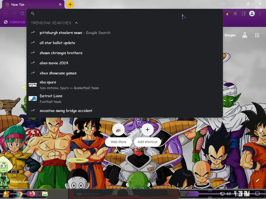Open Chrome from the taskbar
Image resolution: width=266 pixels, height=199 pixels.
pos(19,194)
